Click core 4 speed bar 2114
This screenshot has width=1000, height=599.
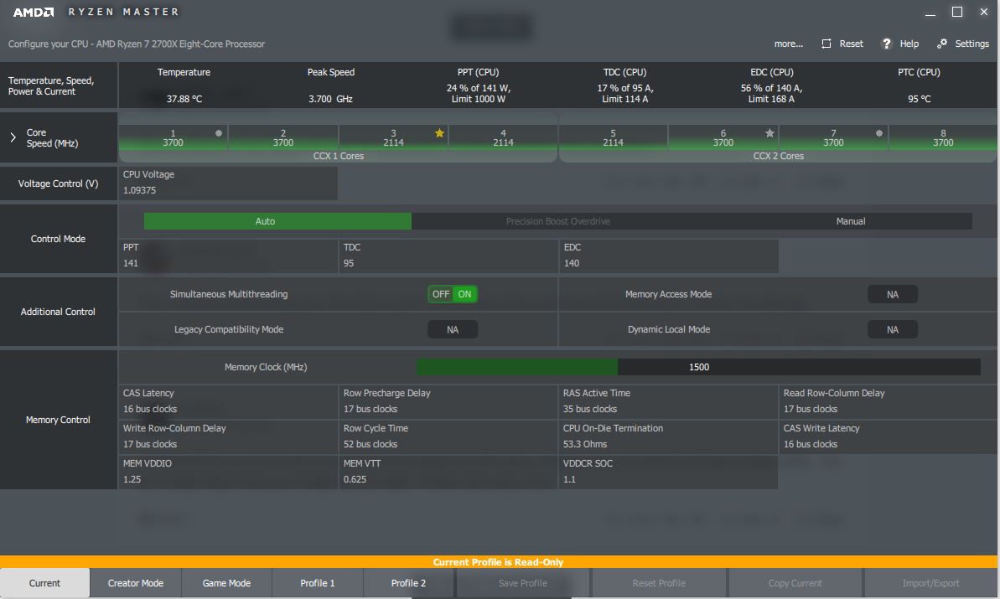point(503,137)
